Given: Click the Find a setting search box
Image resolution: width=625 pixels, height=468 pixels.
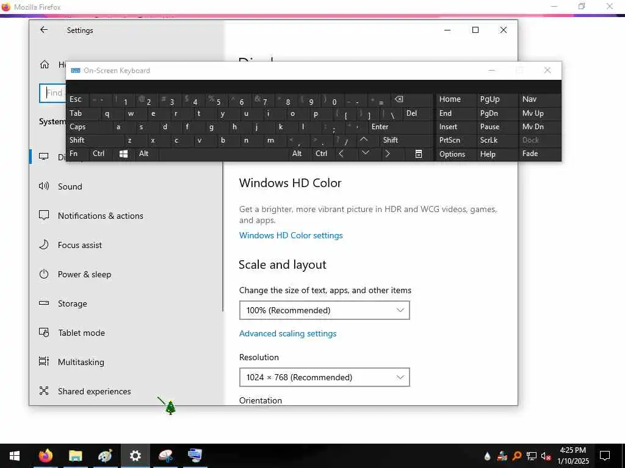Looking at the screenshot, I should pyautogui.click(x=52, y=93).
